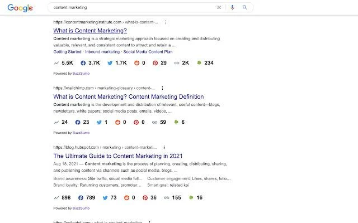Open 'The Ultimate Guide to Content Marketing in 2021'
Screen dimensions: 358x223
[x=118, y=156]
